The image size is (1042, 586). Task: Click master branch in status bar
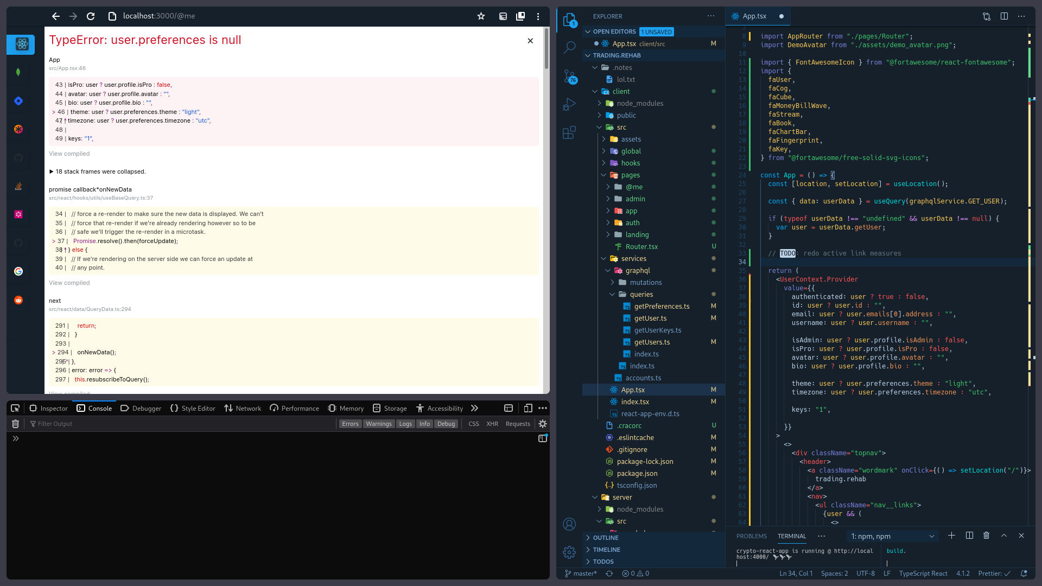pos(581,574)
